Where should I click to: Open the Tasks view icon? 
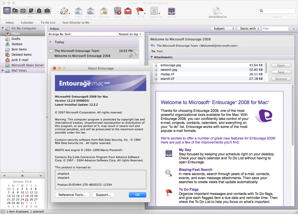pos(39,11)
